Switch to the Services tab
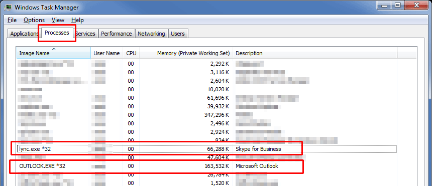The image size is (432, 186). [x=86, y=34]
